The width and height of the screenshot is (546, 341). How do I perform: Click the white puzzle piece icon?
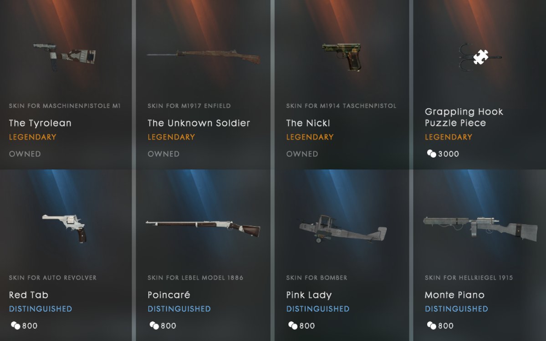[x=480, y=57]
